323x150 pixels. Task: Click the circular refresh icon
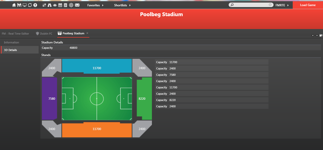click(30, 5)
